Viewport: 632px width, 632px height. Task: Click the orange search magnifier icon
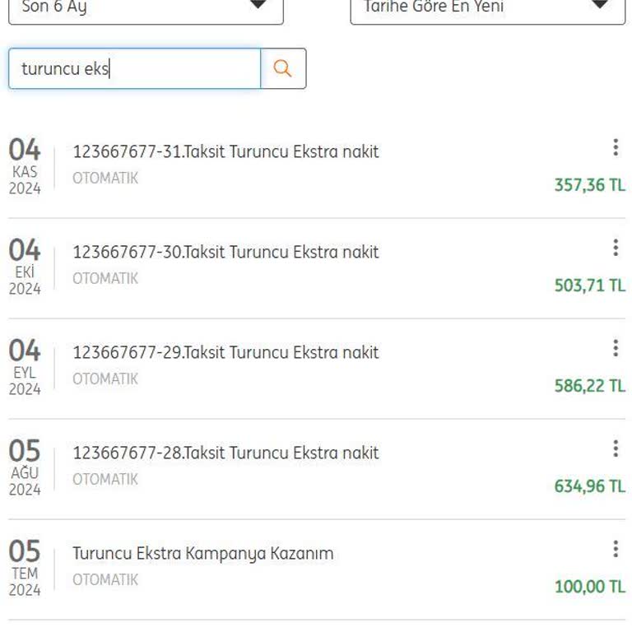(282, 68)
